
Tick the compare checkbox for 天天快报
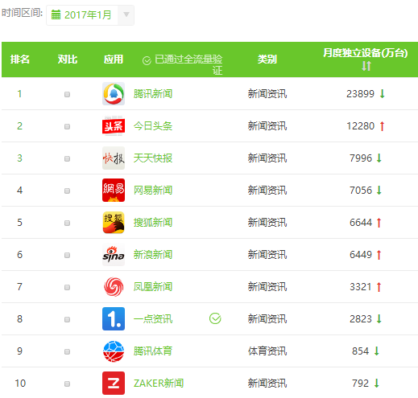click(67, 158)
